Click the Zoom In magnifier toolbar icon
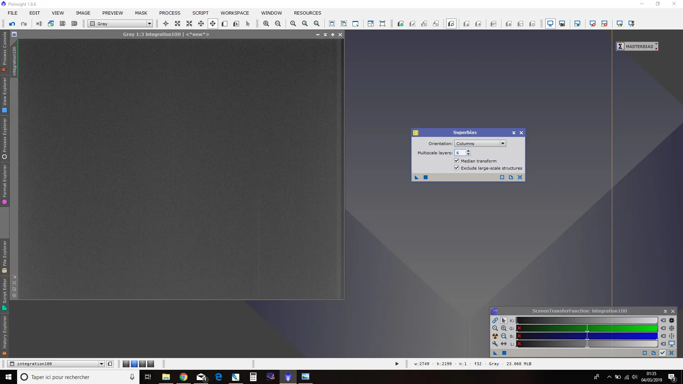 (x=266, y=24)
